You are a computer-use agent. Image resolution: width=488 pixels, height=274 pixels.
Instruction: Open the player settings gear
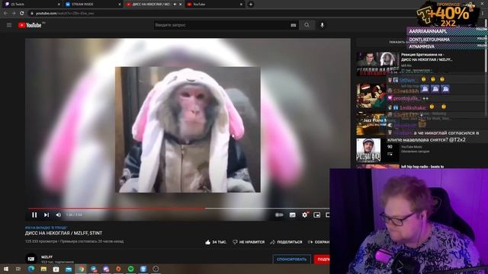[x=305, y=215]
